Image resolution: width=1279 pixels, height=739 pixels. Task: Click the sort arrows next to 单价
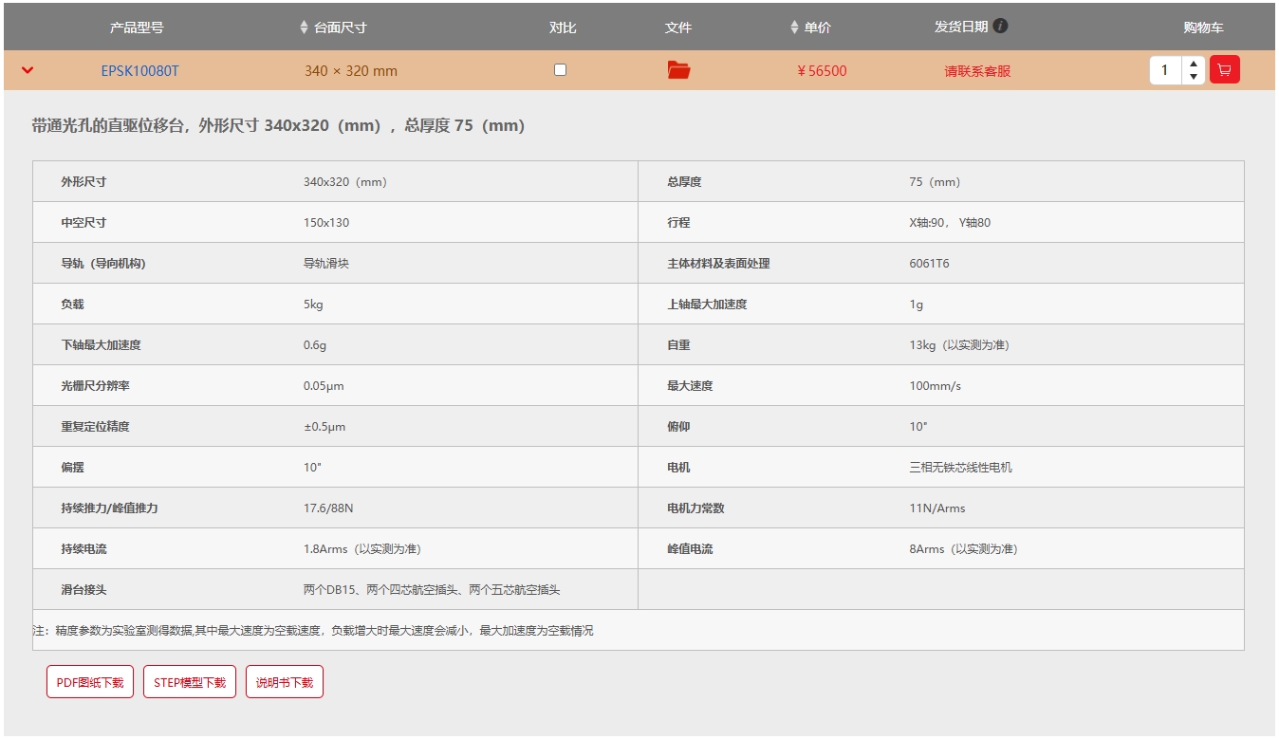[794, 28]
